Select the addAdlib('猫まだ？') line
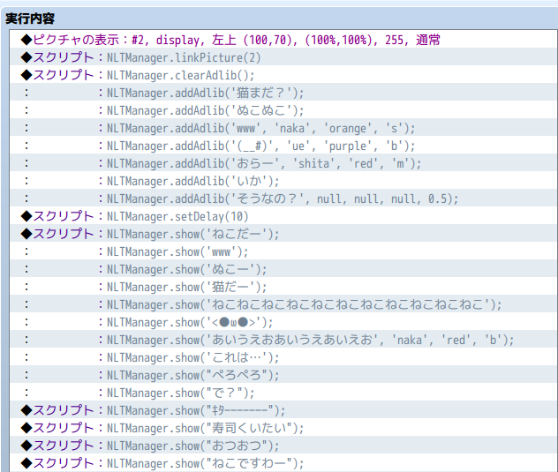The image size is (558, 472). point(283,93)
